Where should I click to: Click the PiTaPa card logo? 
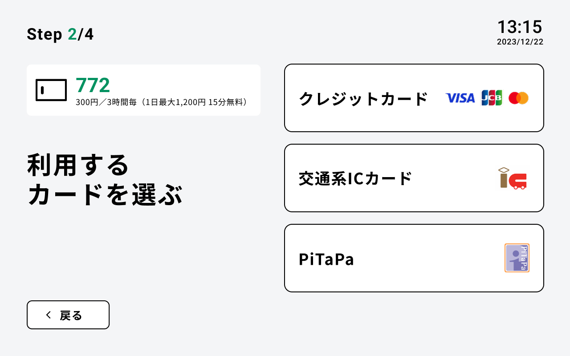point(517,258)
